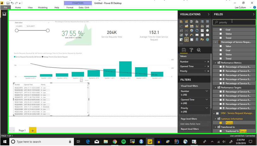The image size is (257, 146).
Task: Open the File menu
Action: 6,8
